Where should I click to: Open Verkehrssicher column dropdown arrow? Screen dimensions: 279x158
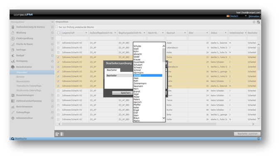(x=246, y=33)
